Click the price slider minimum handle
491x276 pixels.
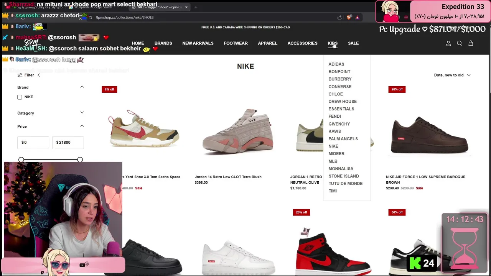[21, 159]
